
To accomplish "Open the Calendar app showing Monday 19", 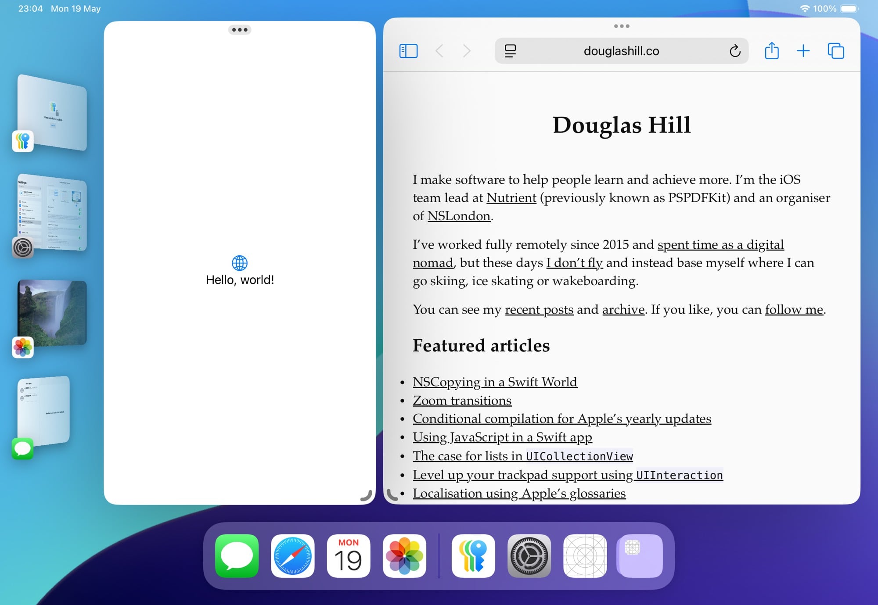I will click(x=348, y=556).
